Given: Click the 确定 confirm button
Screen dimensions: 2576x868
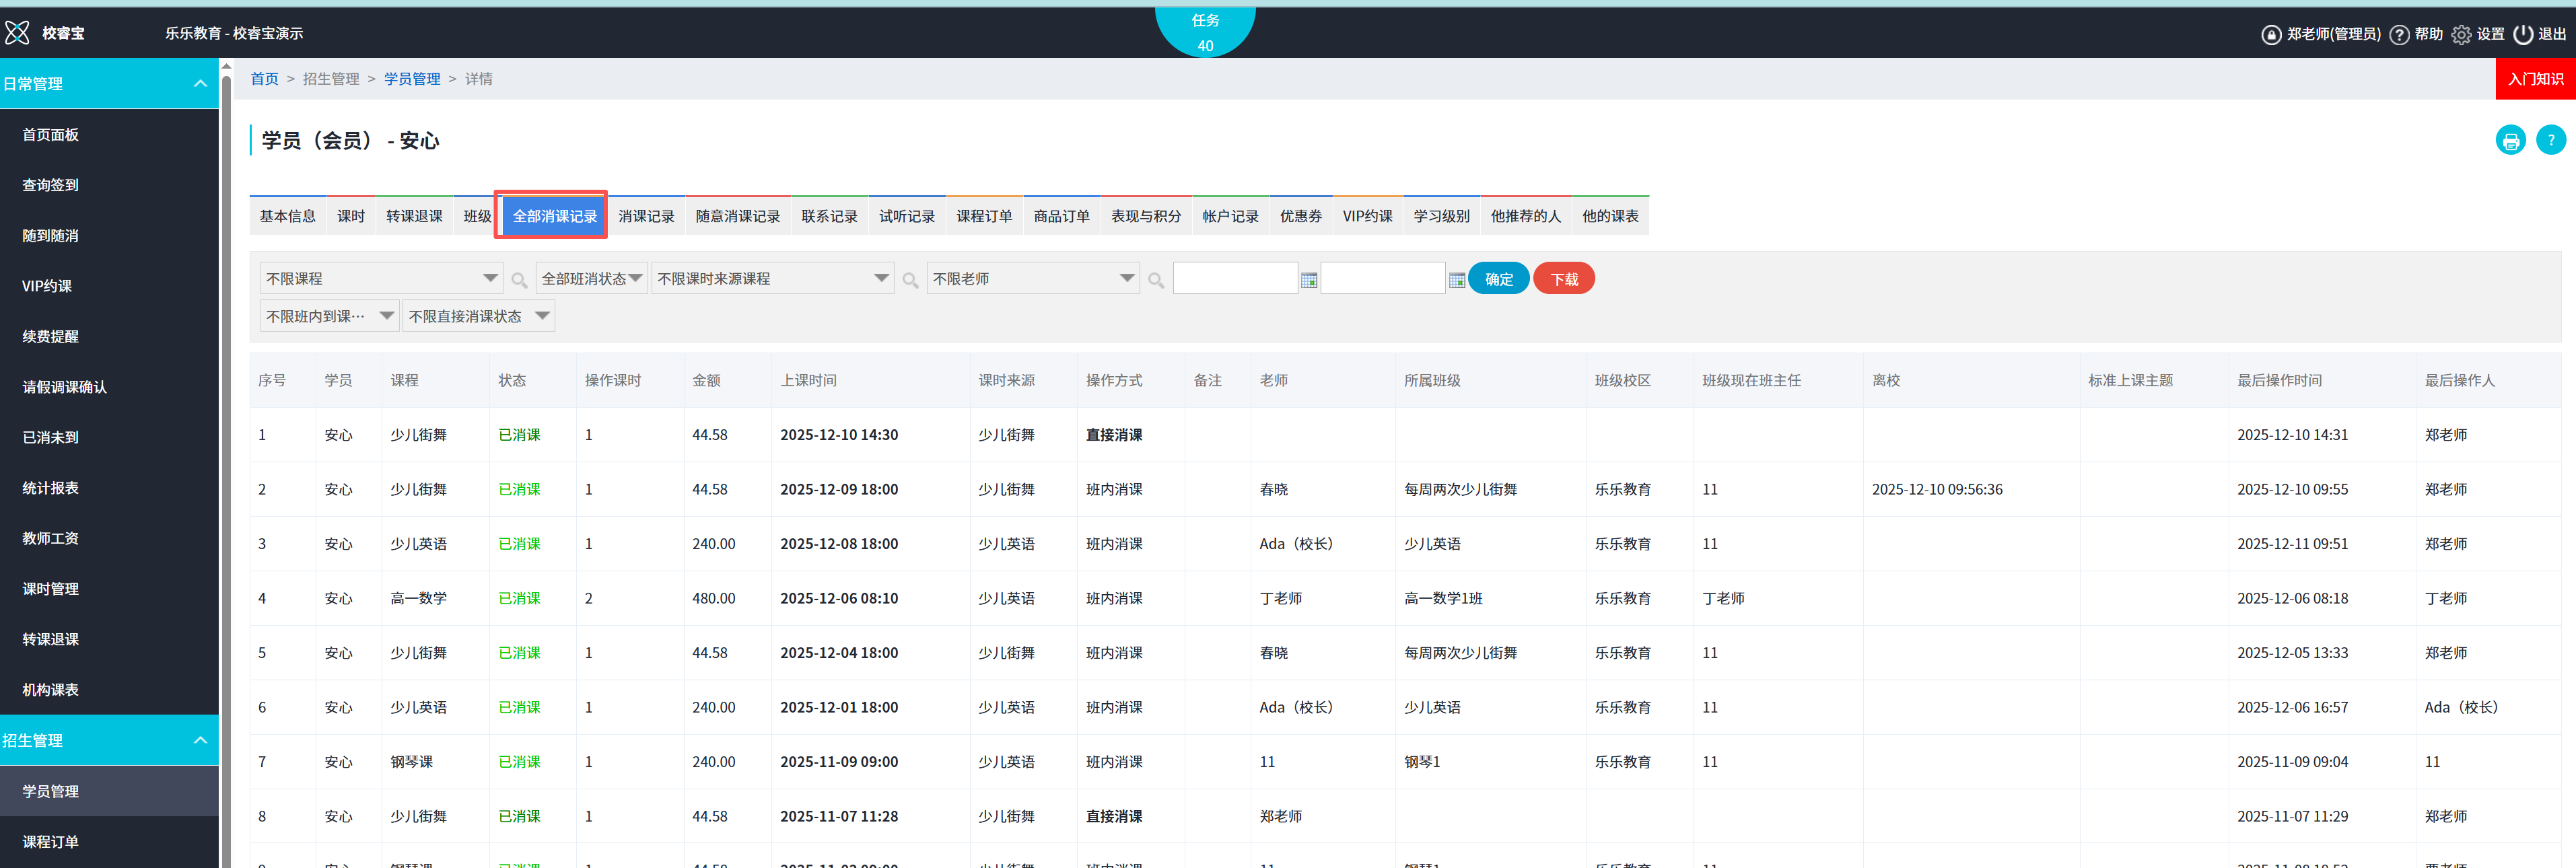Looking at the screenshot, I should 1498,278.
